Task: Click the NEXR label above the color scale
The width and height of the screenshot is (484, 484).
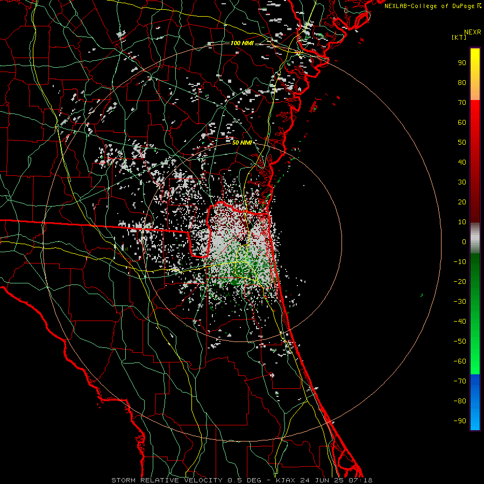Action: coord(473,32)
